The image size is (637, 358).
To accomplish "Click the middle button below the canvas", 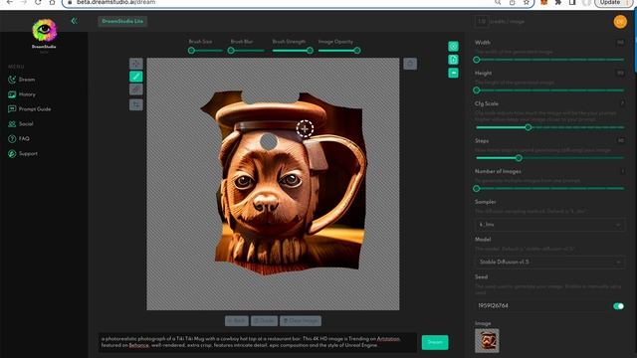I will tap(264, 320).
